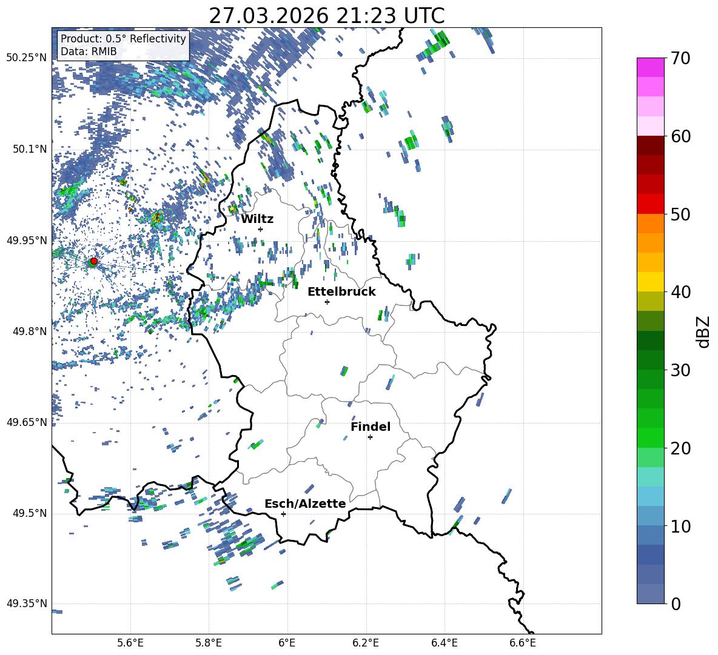Click the 10 dBZ colorbar tick label

coord(680,526)
